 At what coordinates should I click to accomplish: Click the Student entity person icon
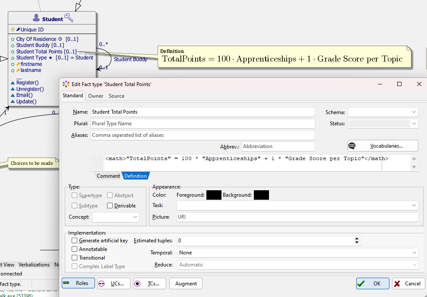pos(36,19)
